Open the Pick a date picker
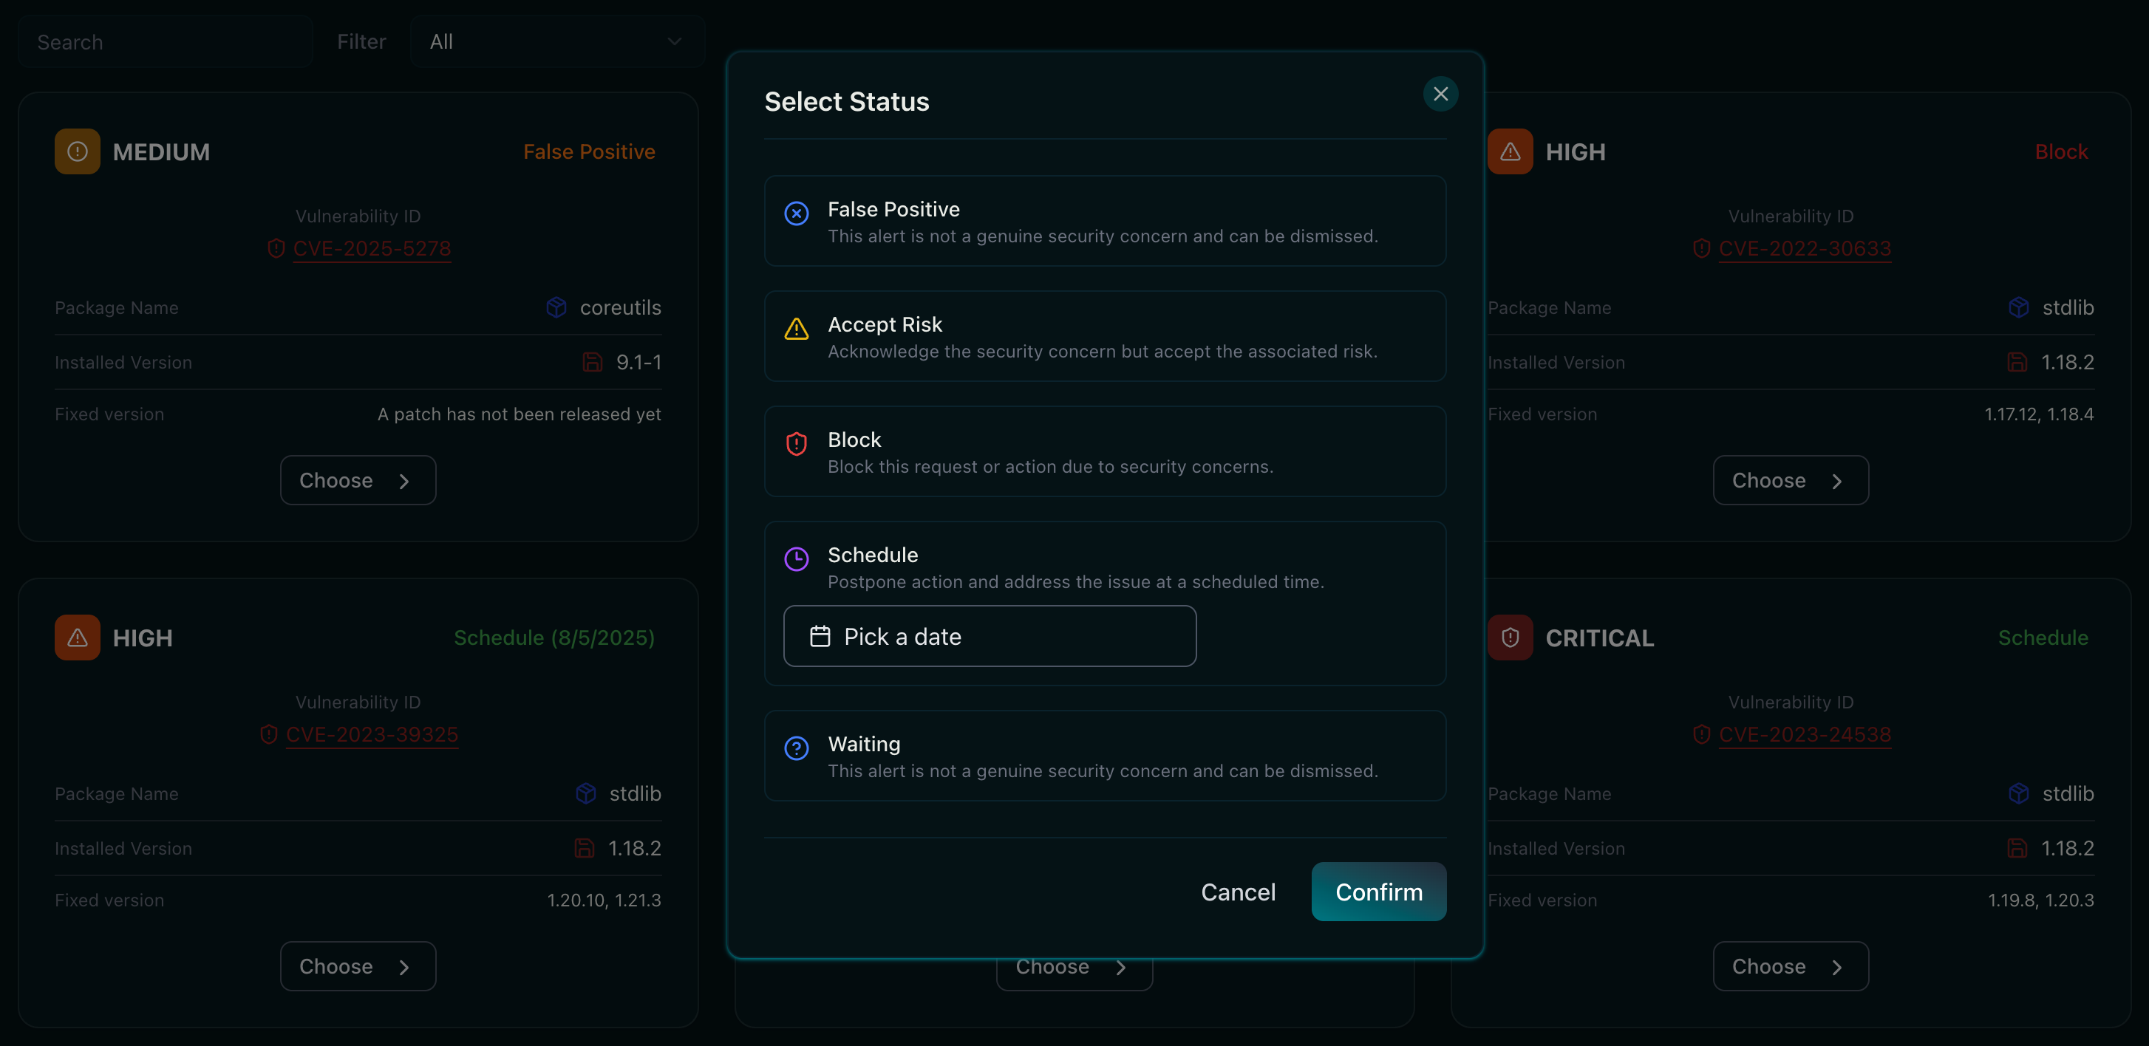Screen dimensions: 2149x1046 (989, 637)
